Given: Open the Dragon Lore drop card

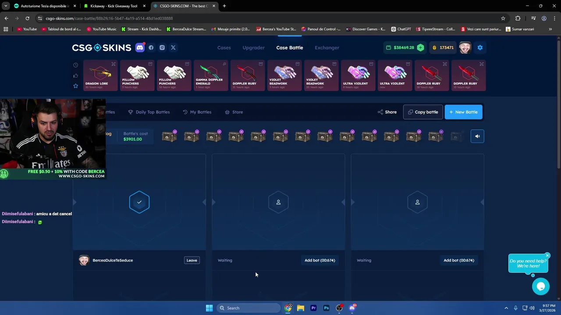Looking at the screenshot, I should tap(100, 76).
